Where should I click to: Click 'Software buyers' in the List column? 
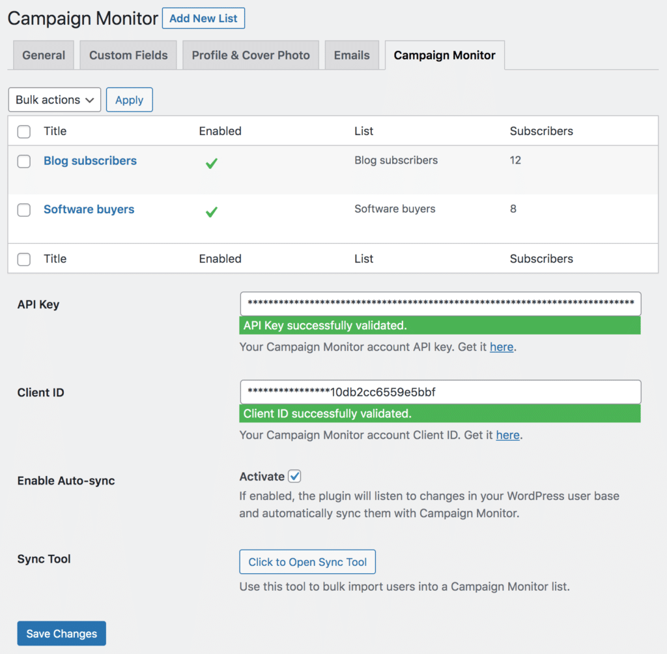(x=395, y=209)
